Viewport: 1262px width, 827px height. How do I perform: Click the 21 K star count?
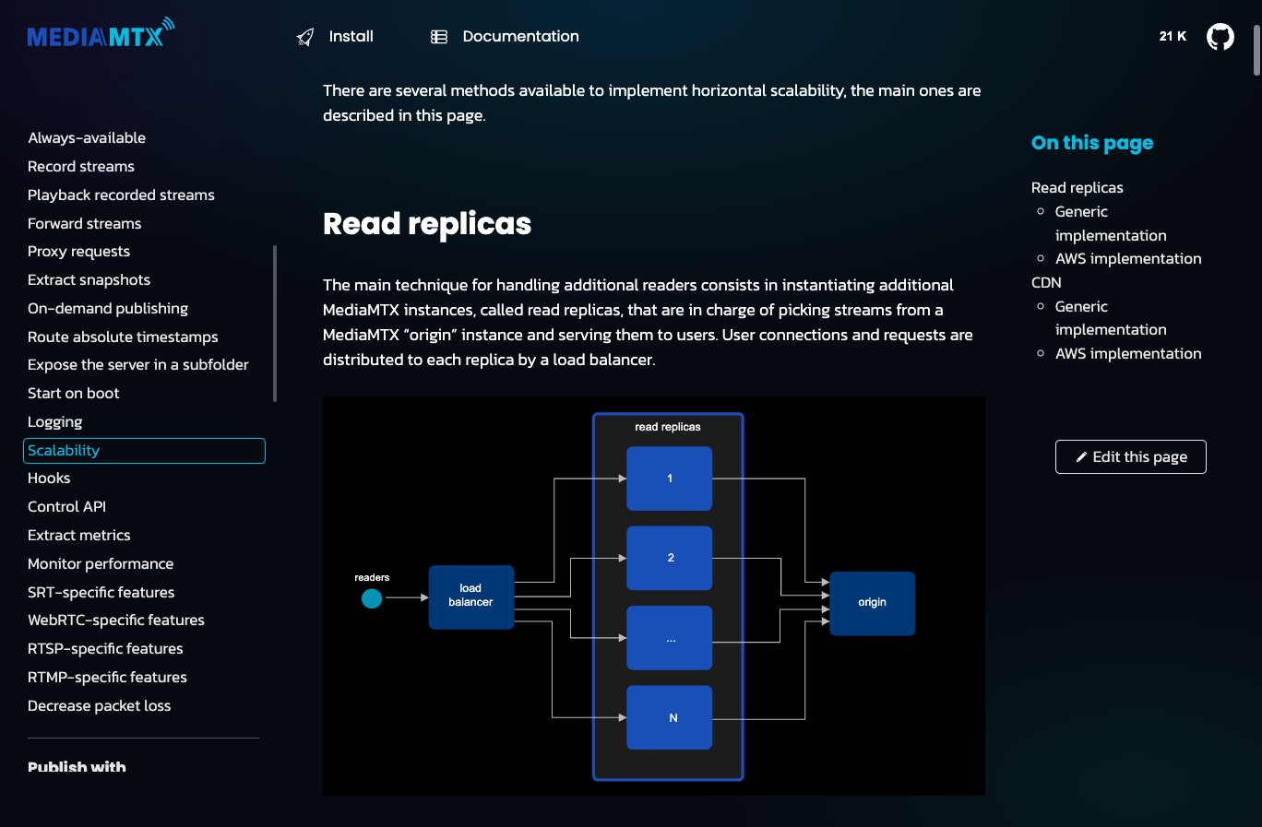coord(1173,36)
